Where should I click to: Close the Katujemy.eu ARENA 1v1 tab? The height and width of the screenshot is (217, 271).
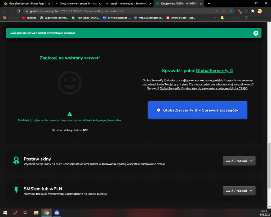[x=201, y=4]
